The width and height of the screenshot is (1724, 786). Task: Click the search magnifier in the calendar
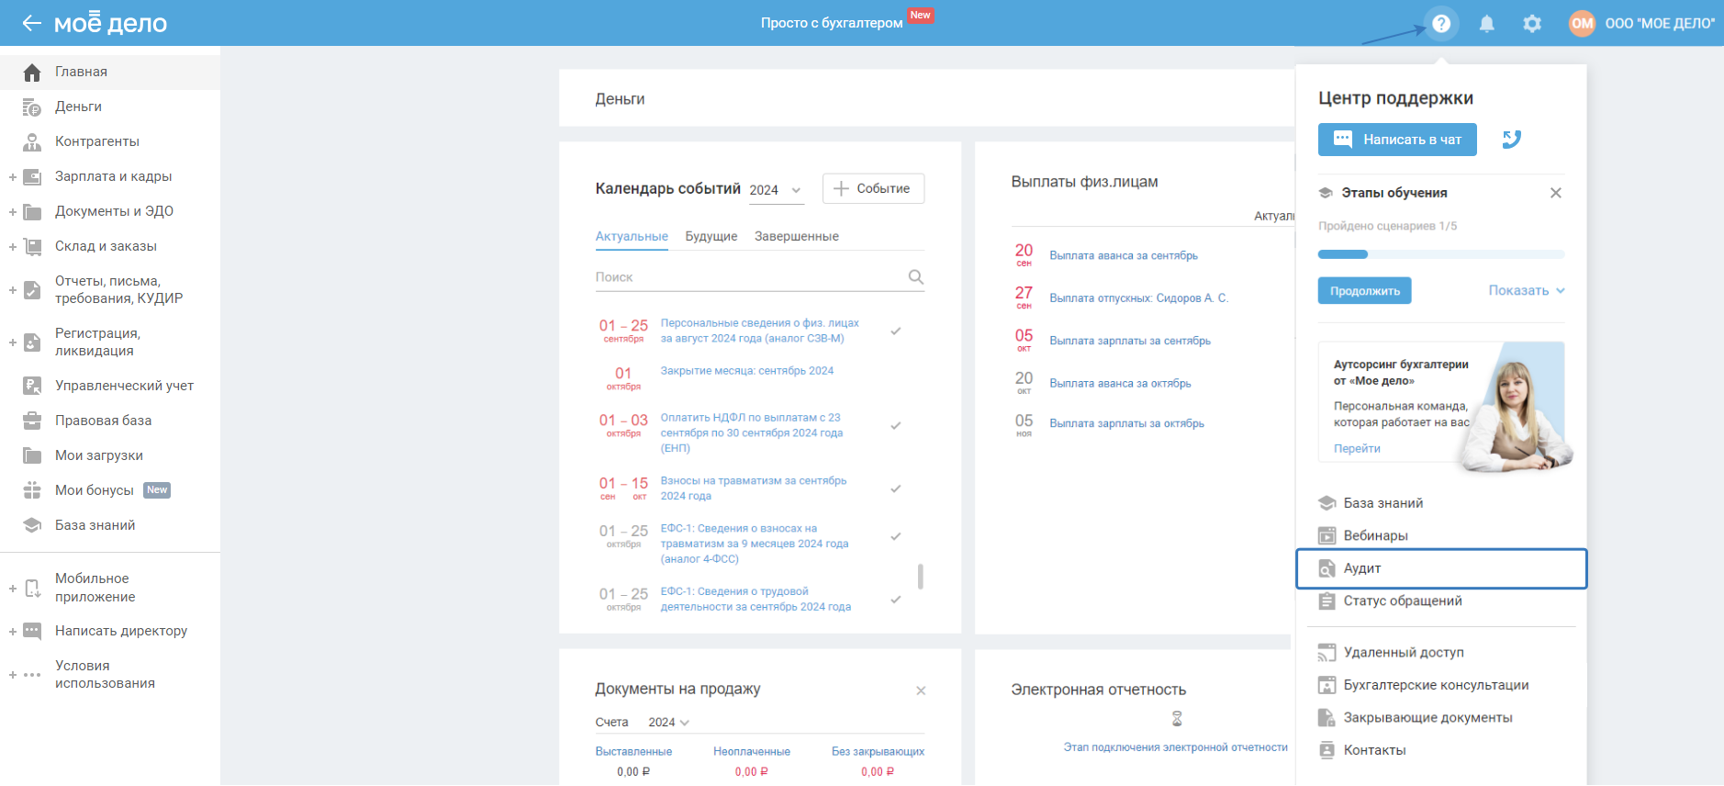point(915,276)
